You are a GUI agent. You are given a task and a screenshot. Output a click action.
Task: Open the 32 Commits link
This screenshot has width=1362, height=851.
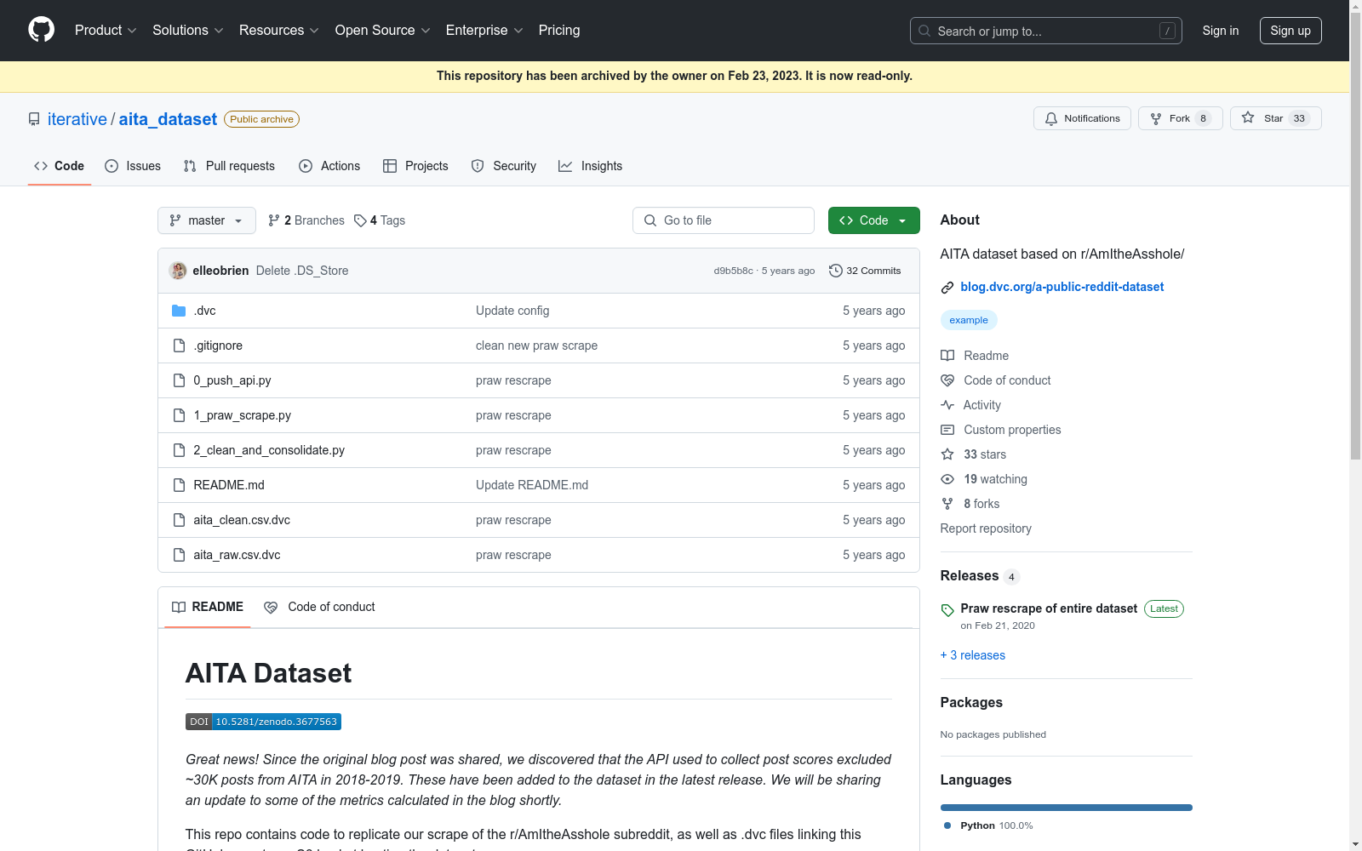pyautogui.click(x=865, y=271)
